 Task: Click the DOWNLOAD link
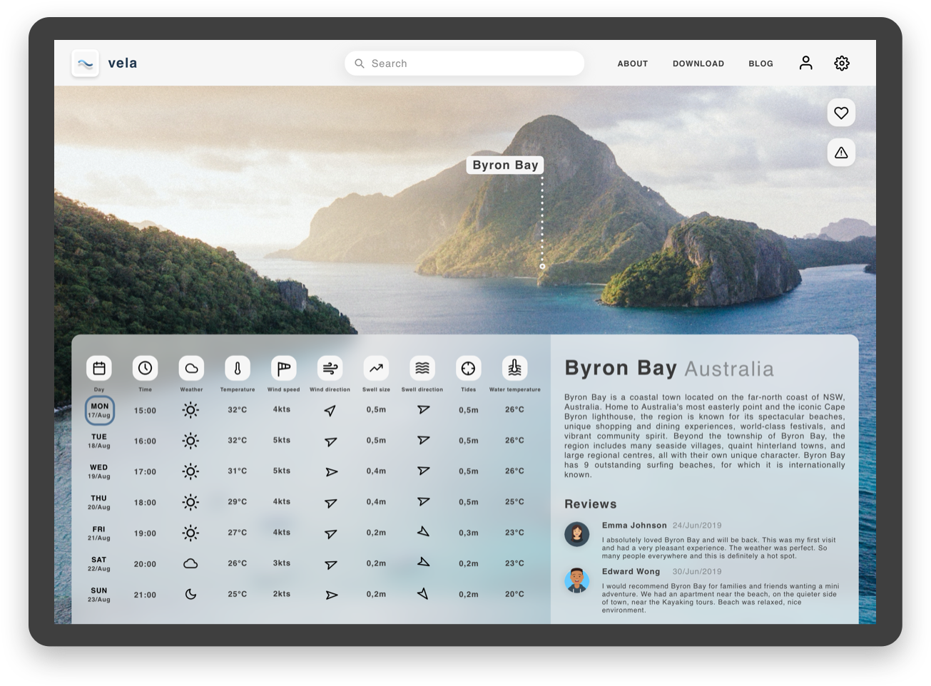[x=698, y=63]
